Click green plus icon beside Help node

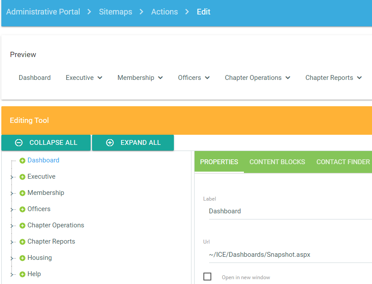coord(22,274)
